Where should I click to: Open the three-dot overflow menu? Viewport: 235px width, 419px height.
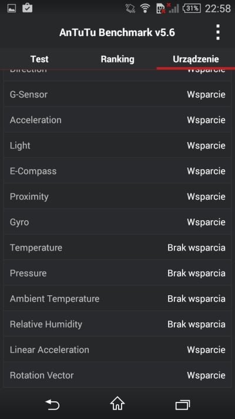point(218,32)
